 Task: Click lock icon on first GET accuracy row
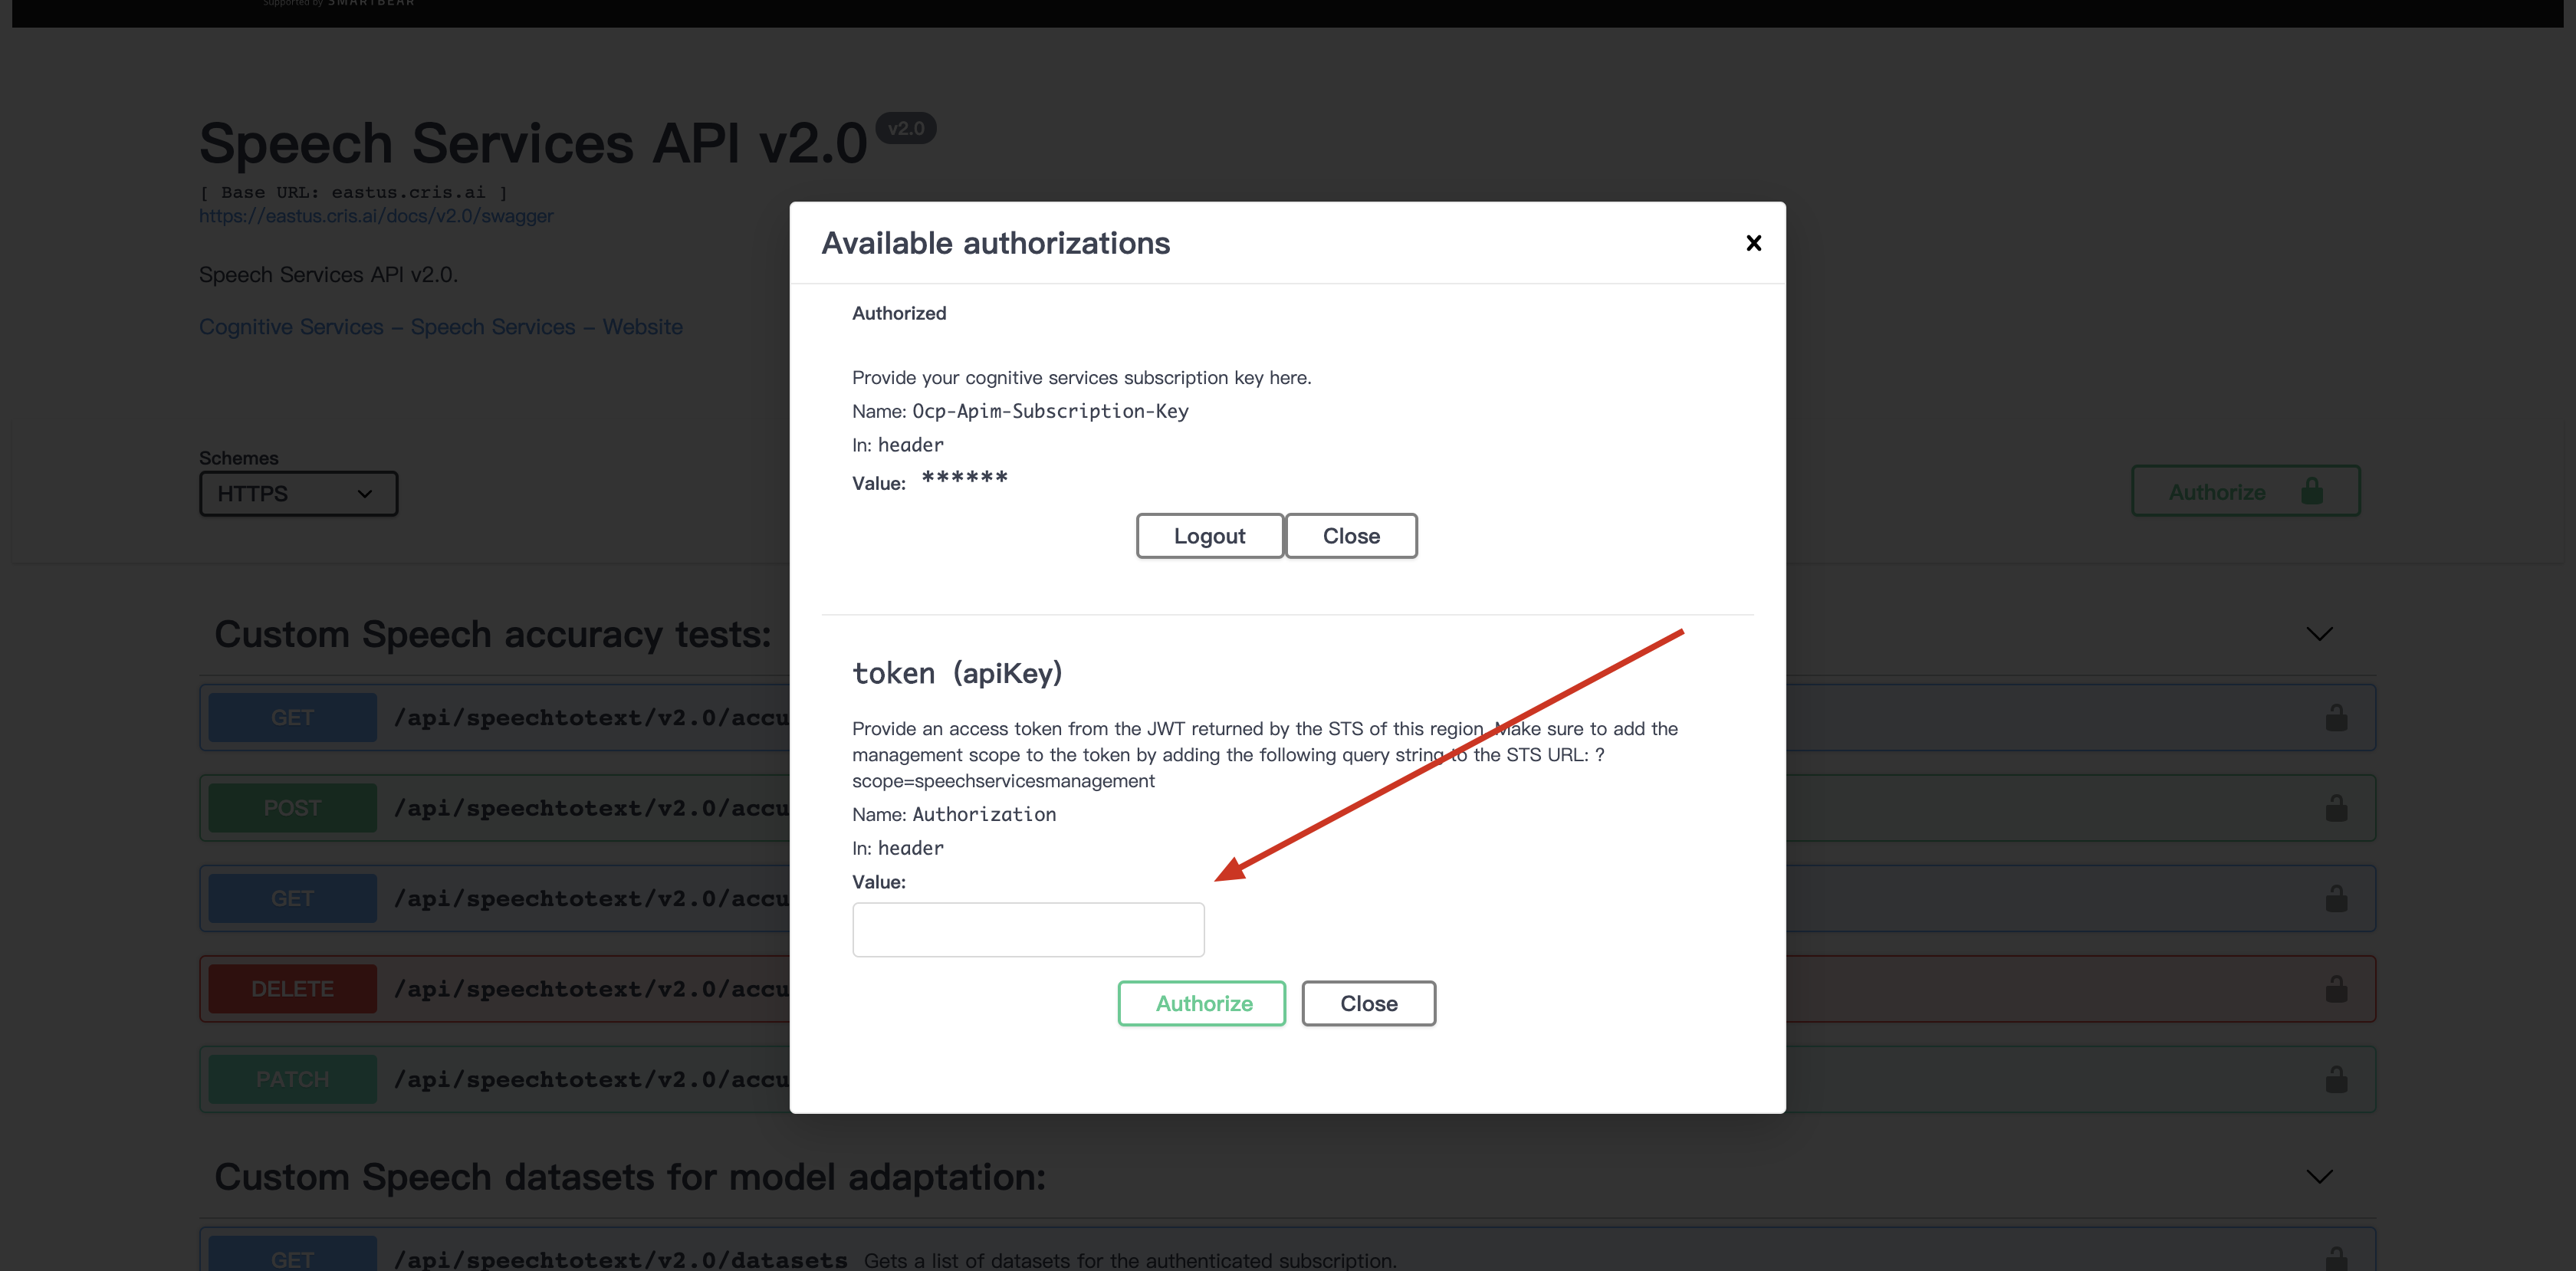tap(2336, 718)
